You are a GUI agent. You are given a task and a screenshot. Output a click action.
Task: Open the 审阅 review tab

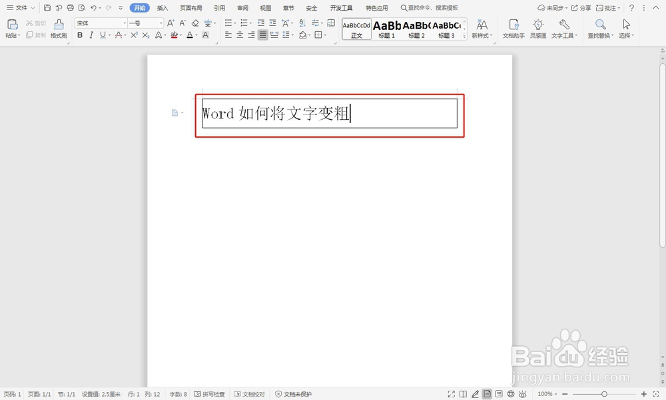click(242, 8)
